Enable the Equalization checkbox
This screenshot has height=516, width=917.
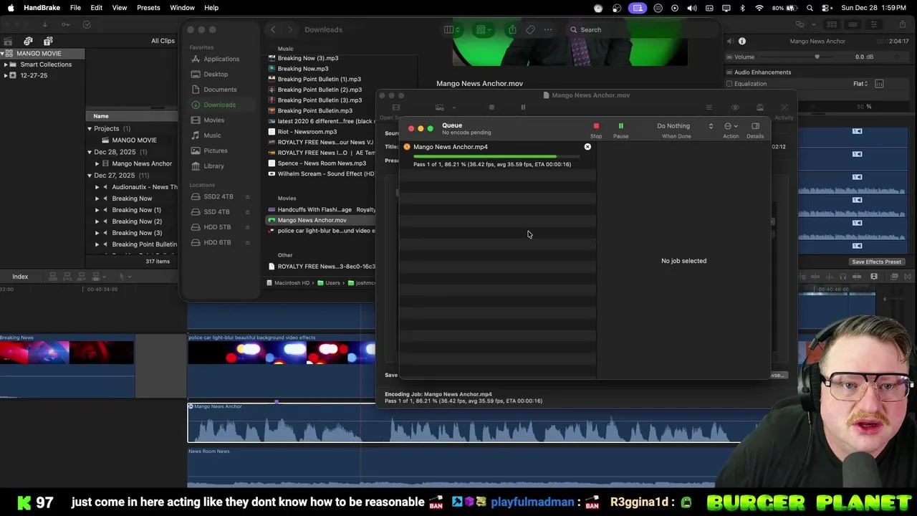(729, 84)
